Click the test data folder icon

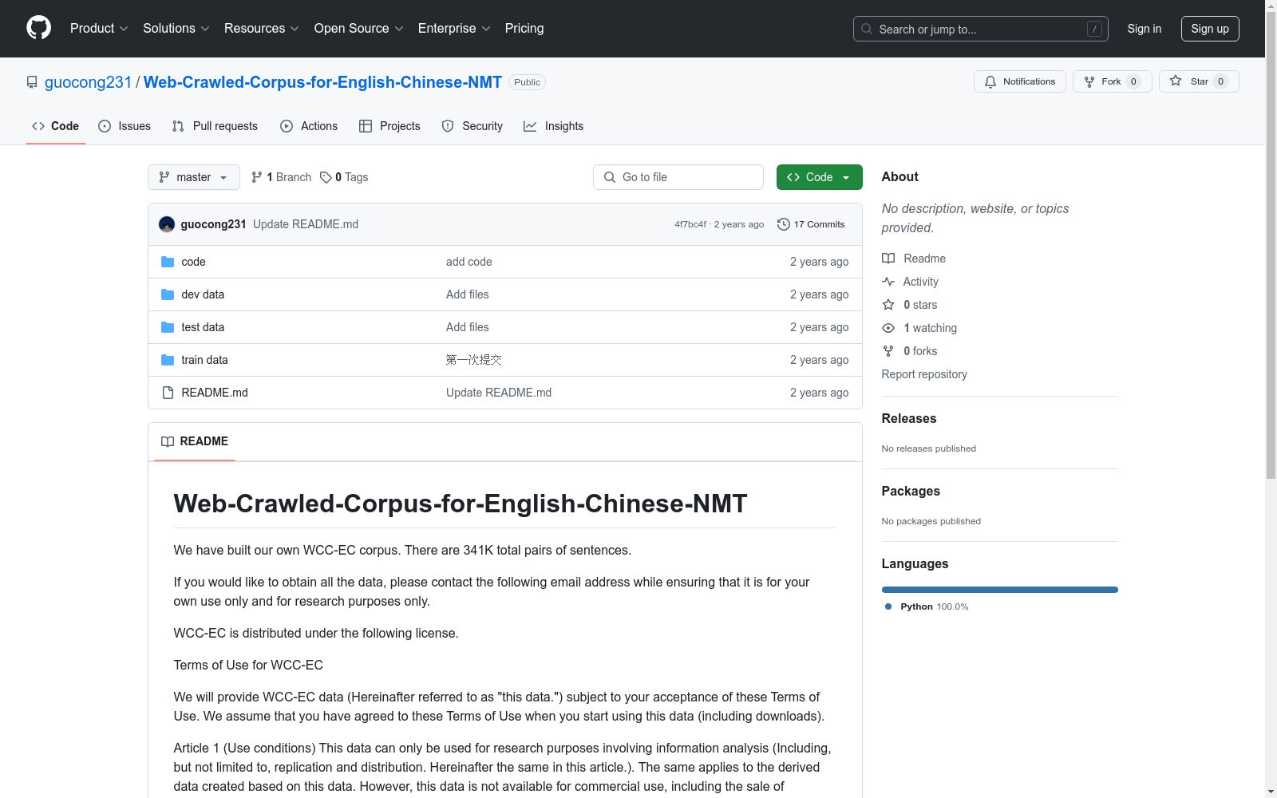coord(168,327)
